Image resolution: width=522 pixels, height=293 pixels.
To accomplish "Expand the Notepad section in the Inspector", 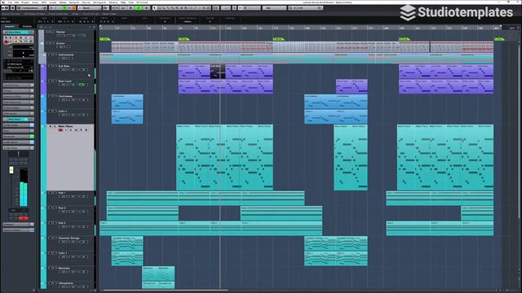I will point(18,225).
